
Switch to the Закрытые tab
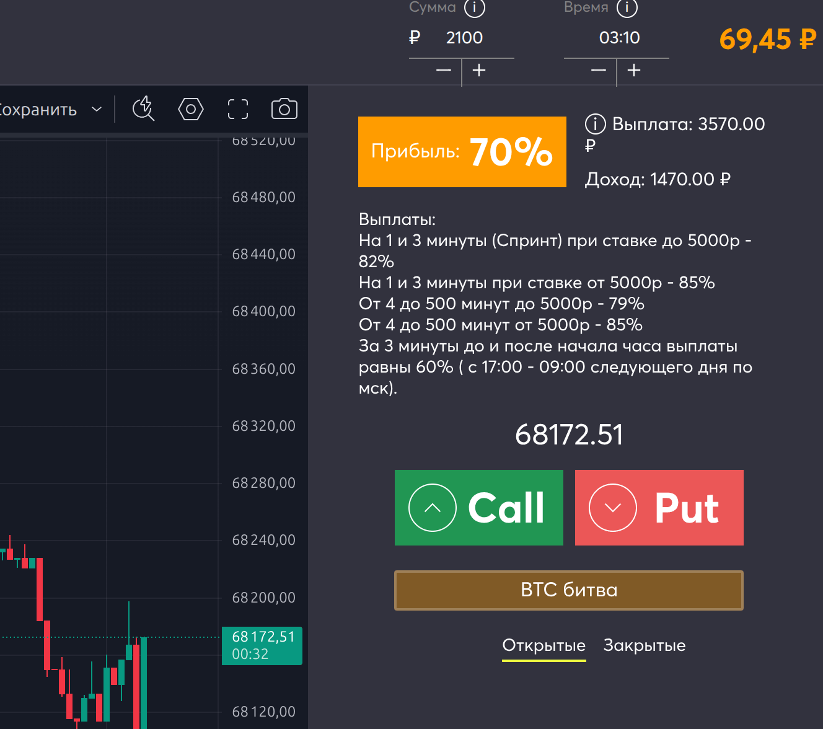pos(645,645)
